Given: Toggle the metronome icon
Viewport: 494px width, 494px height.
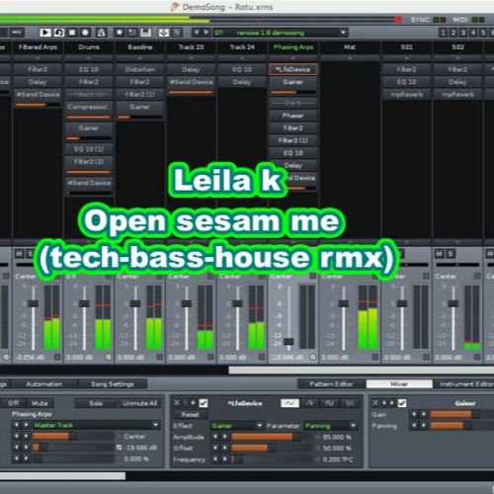Looking at the screenshot, I should pyautogui.click(x=101, y=33).
